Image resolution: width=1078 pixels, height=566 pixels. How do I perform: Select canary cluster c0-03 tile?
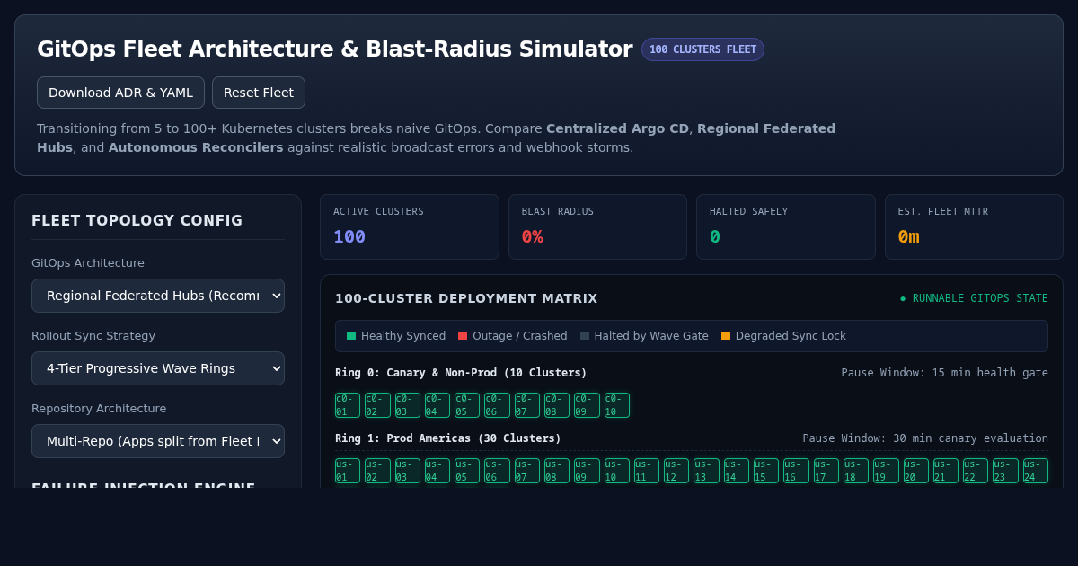408,405
